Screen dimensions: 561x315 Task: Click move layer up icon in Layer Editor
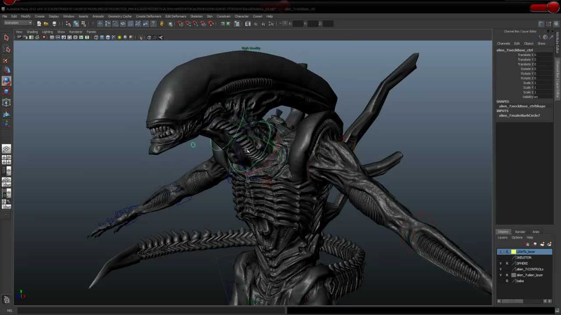[528, 244]
